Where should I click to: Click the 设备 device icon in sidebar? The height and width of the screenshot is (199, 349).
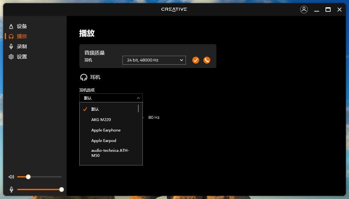(11, 26)
